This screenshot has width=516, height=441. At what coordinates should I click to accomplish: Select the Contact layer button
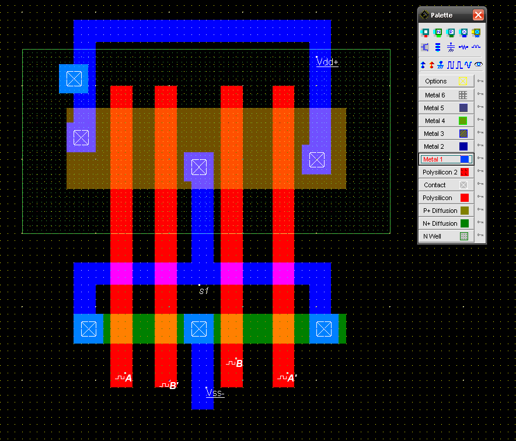click(446, 185)
